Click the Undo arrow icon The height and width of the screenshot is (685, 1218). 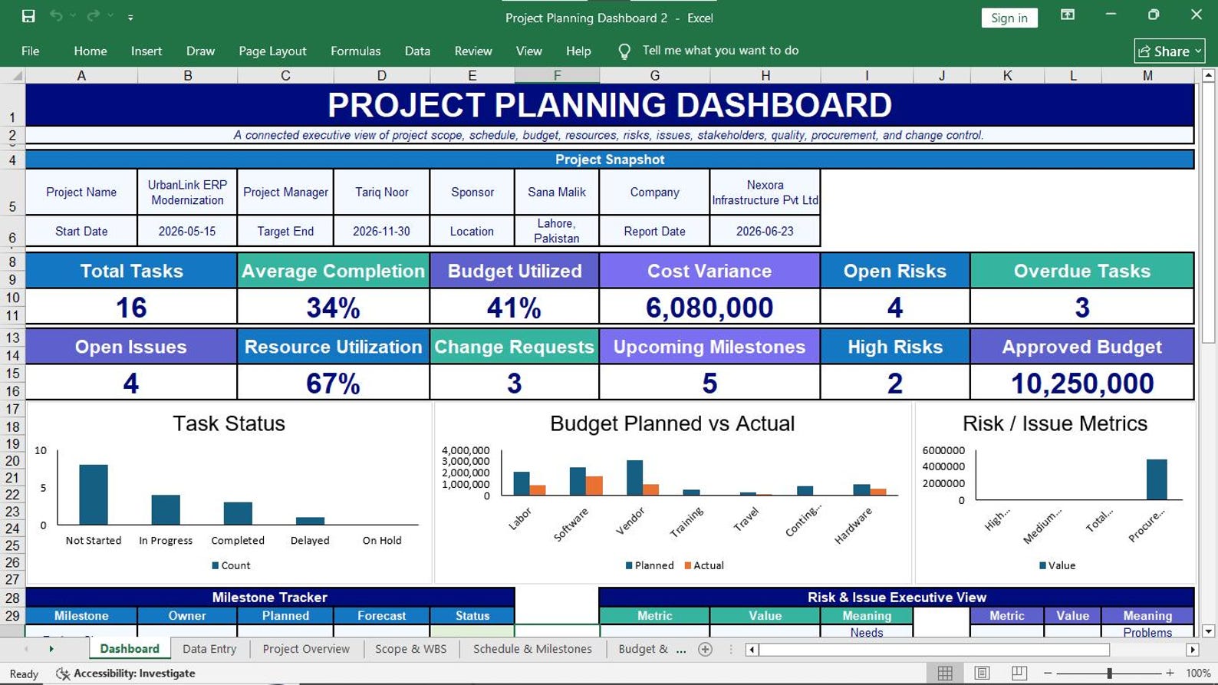[56, 16]
